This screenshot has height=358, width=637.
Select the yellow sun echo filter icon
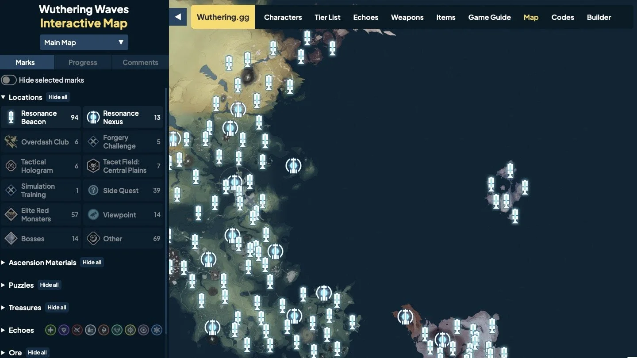(x=130, y=330)
